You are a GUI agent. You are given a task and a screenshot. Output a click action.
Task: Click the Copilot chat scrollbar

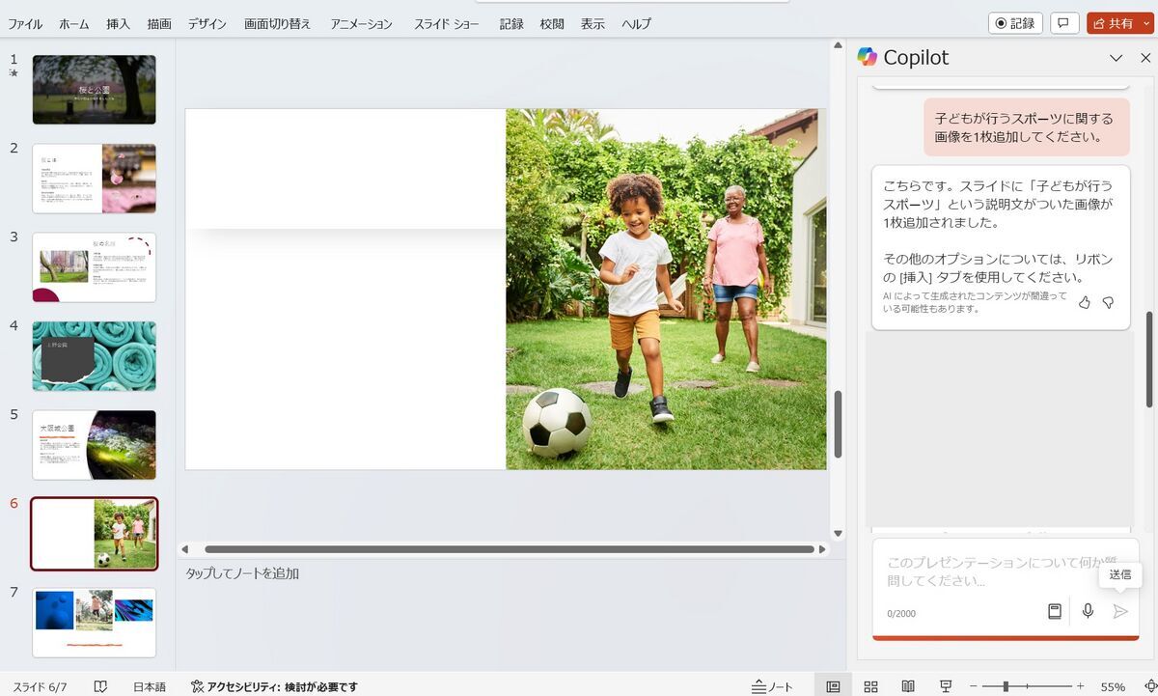click(1148, 359)
